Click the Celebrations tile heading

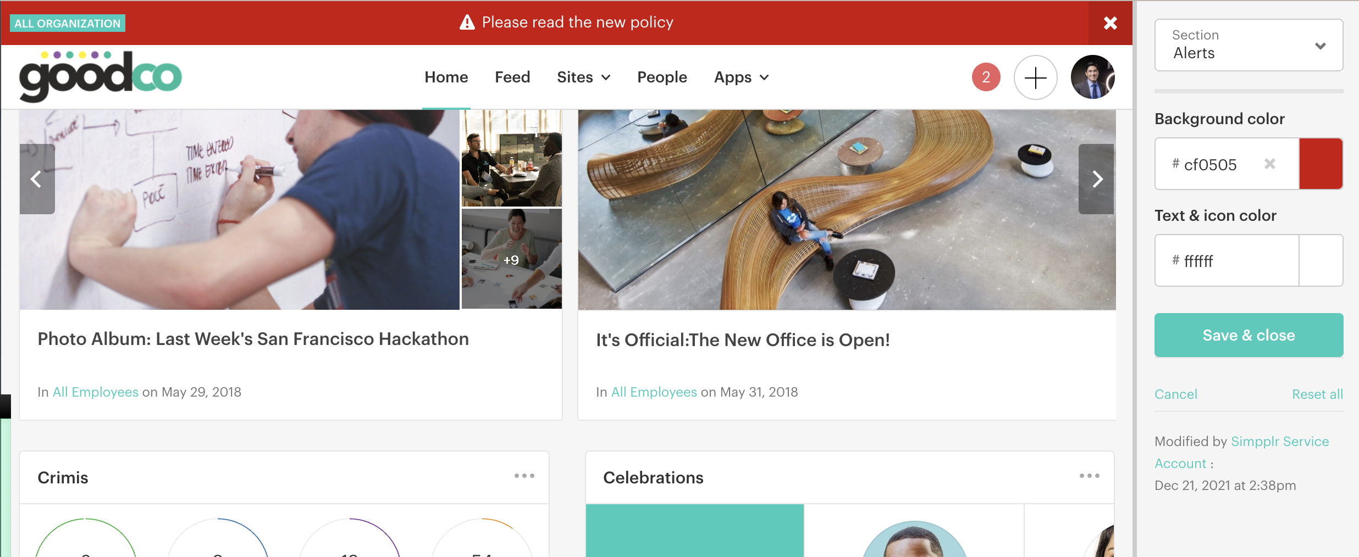tap(653, 478)
